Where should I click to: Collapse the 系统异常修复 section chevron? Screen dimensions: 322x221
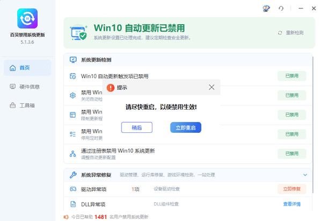coord(305,175)
